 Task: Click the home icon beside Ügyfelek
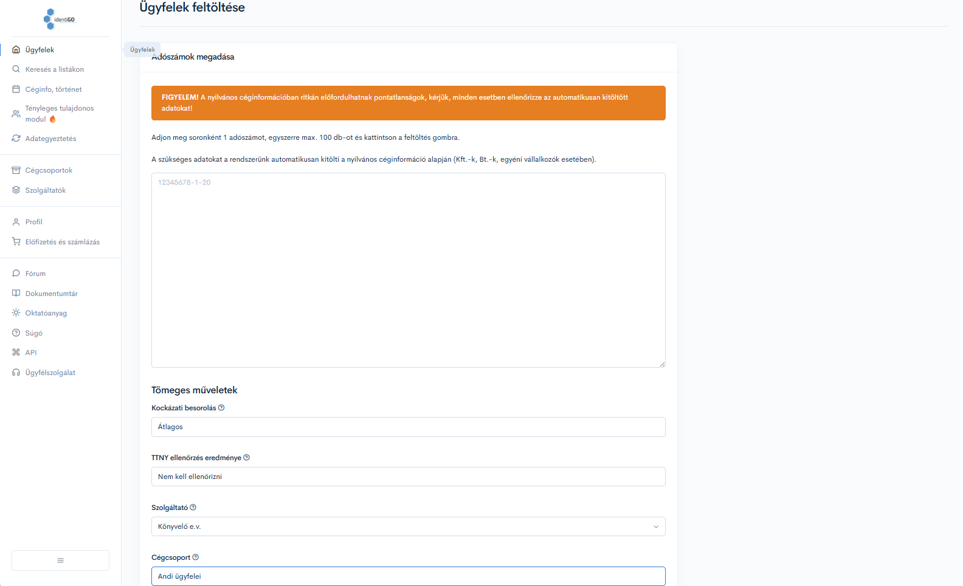16,50
